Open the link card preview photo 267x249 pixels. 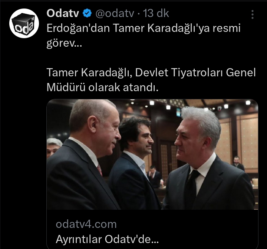tap(152, 155)
